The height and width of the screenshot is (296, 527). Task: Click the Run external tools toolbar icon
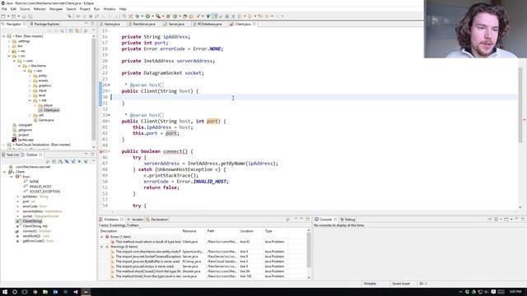coord(157,16)
